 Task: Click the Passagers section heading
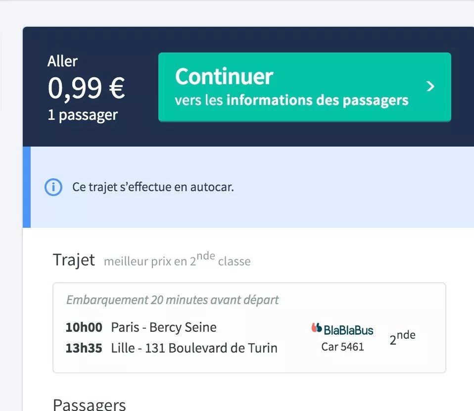pos(89,404)
